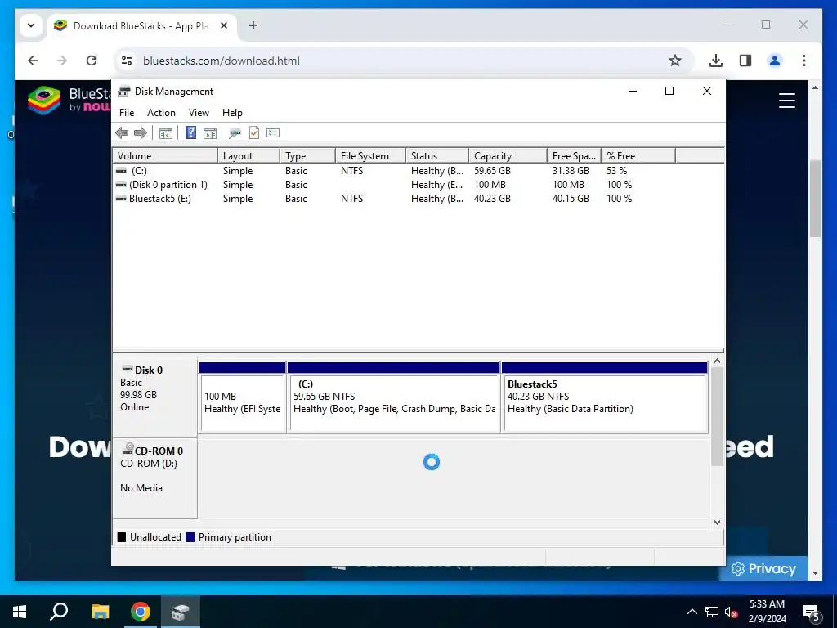Sort by File System column header

(x=370, y=156)
